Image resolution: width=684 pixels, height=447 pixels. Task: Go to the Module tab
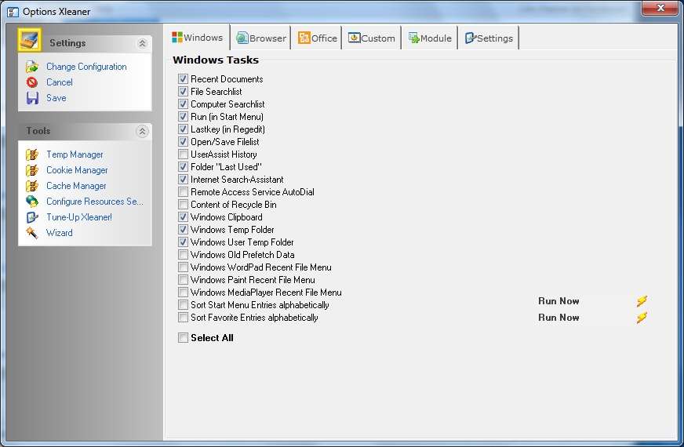point(430,38)
